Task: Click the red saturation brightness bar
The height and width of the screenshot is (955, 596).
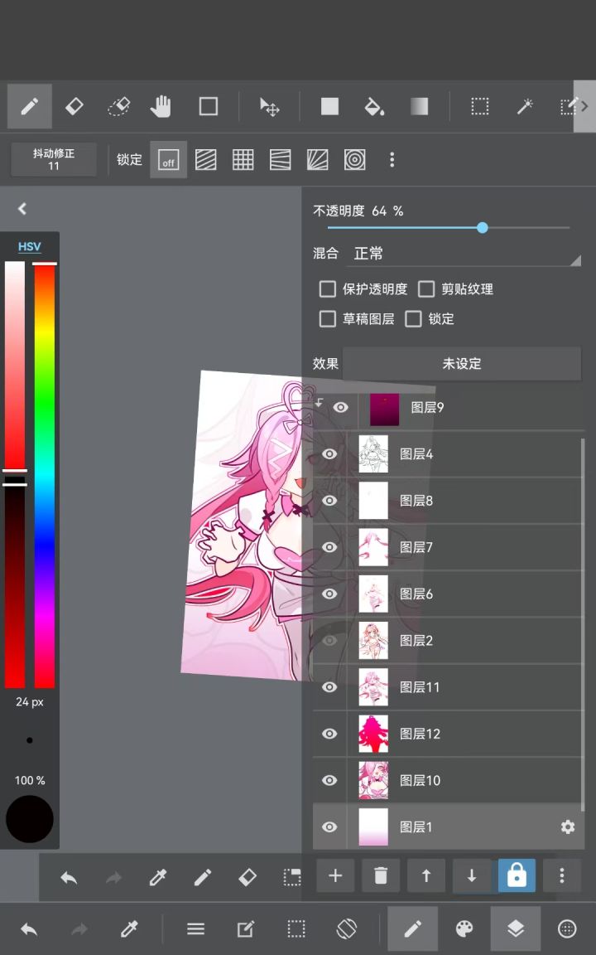Action: click(15, 475)
